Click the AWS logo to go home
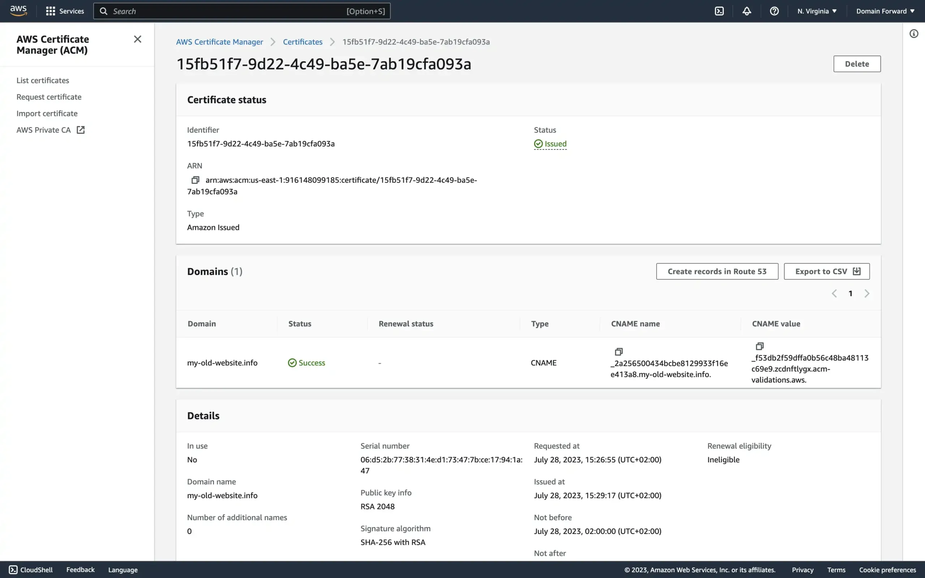 pos(18,11)
